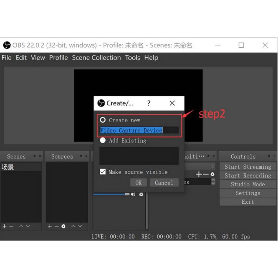
Task: Open transition properties gear icon
Action: 212,174
